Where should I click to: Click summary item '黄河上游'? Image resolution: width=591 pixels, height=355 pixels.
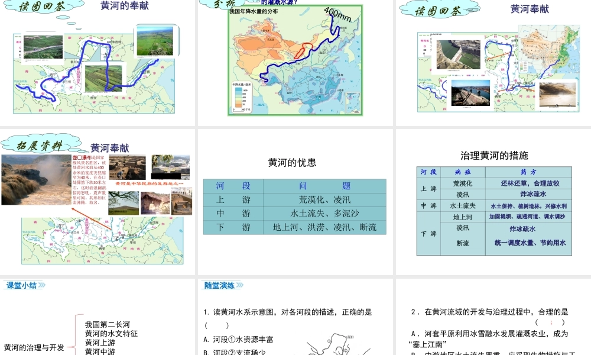click(100, 343)
